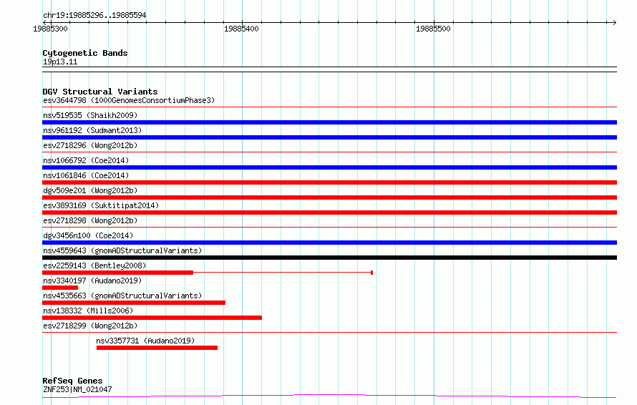Select the ZNF253|NM_021047 gene label

point(77,389)
